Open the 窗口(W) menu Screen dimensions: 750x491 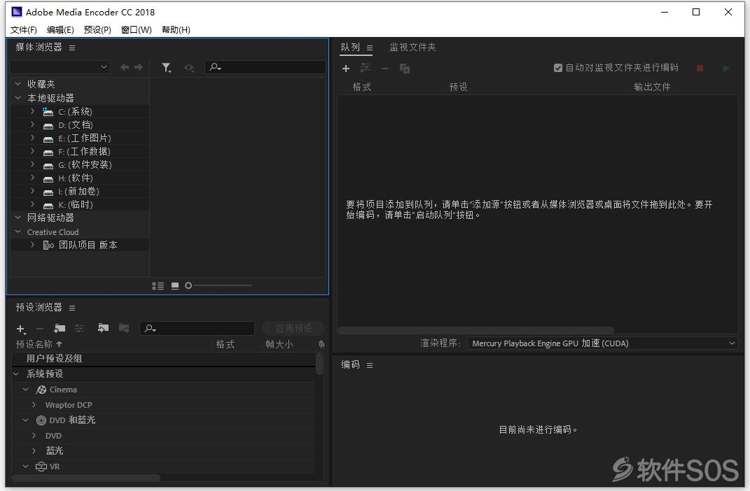click(137, 29)
